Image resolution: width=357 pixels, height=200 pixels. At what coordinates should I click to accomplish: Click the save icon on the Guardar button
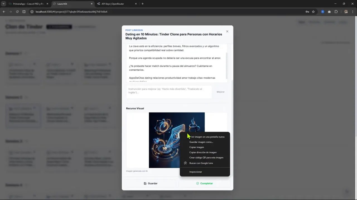point(145,183)
